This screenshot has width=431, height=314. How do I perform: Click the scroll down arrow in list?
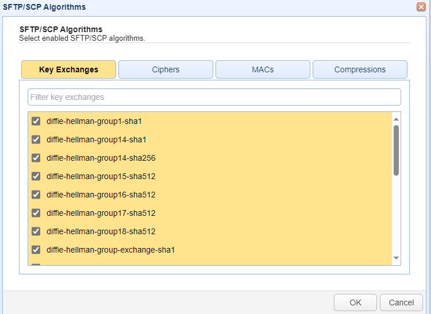396,259
